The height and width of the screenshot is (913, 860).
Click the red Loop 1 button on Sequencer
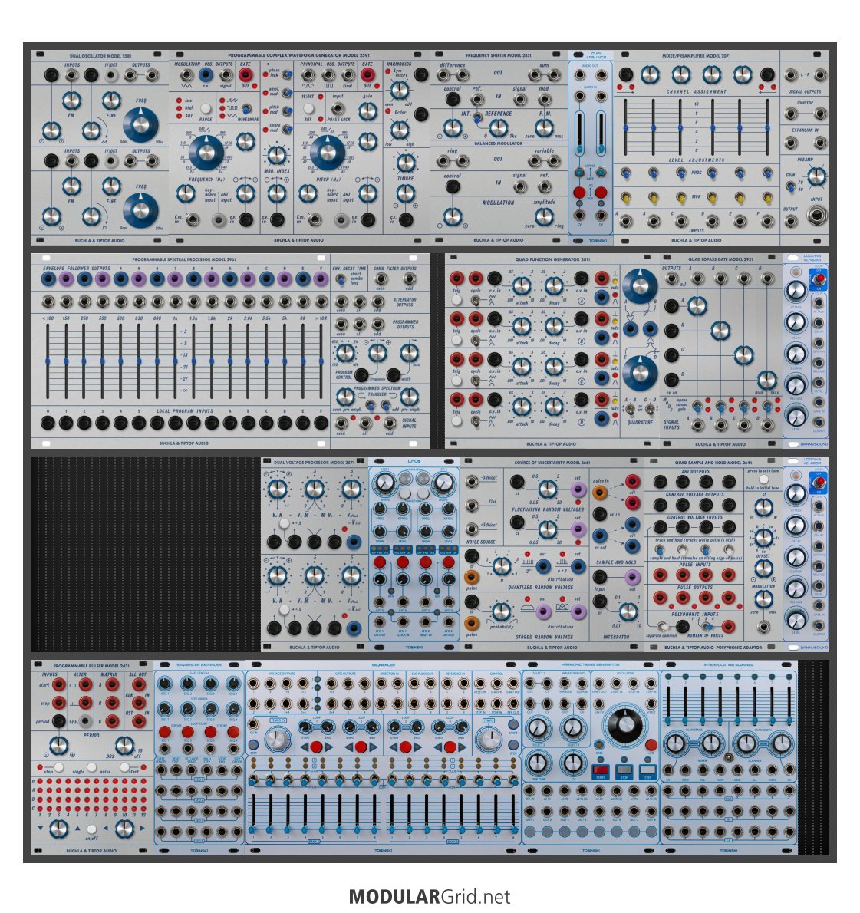coord(315,747)
